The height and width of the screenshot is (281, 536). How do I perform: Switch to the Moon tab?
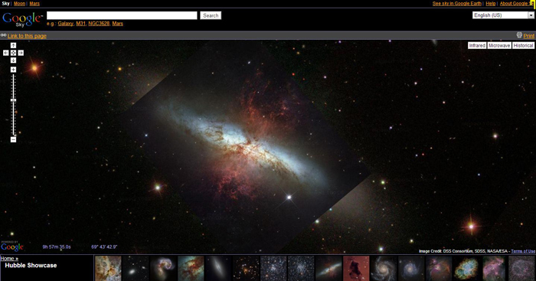click(19, 3)
